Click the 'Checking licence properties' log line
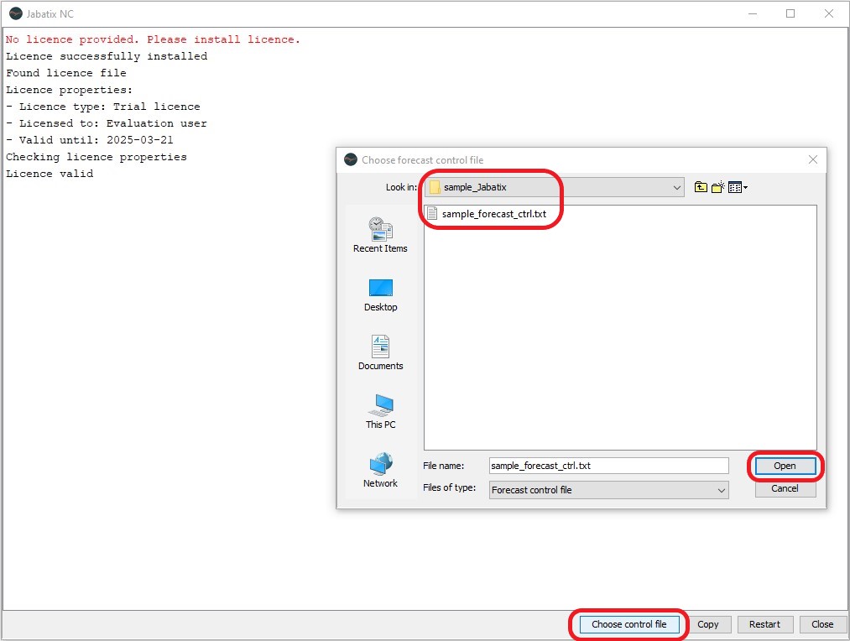The width and height of the screenshot is (850, 641). click(96, 157)
